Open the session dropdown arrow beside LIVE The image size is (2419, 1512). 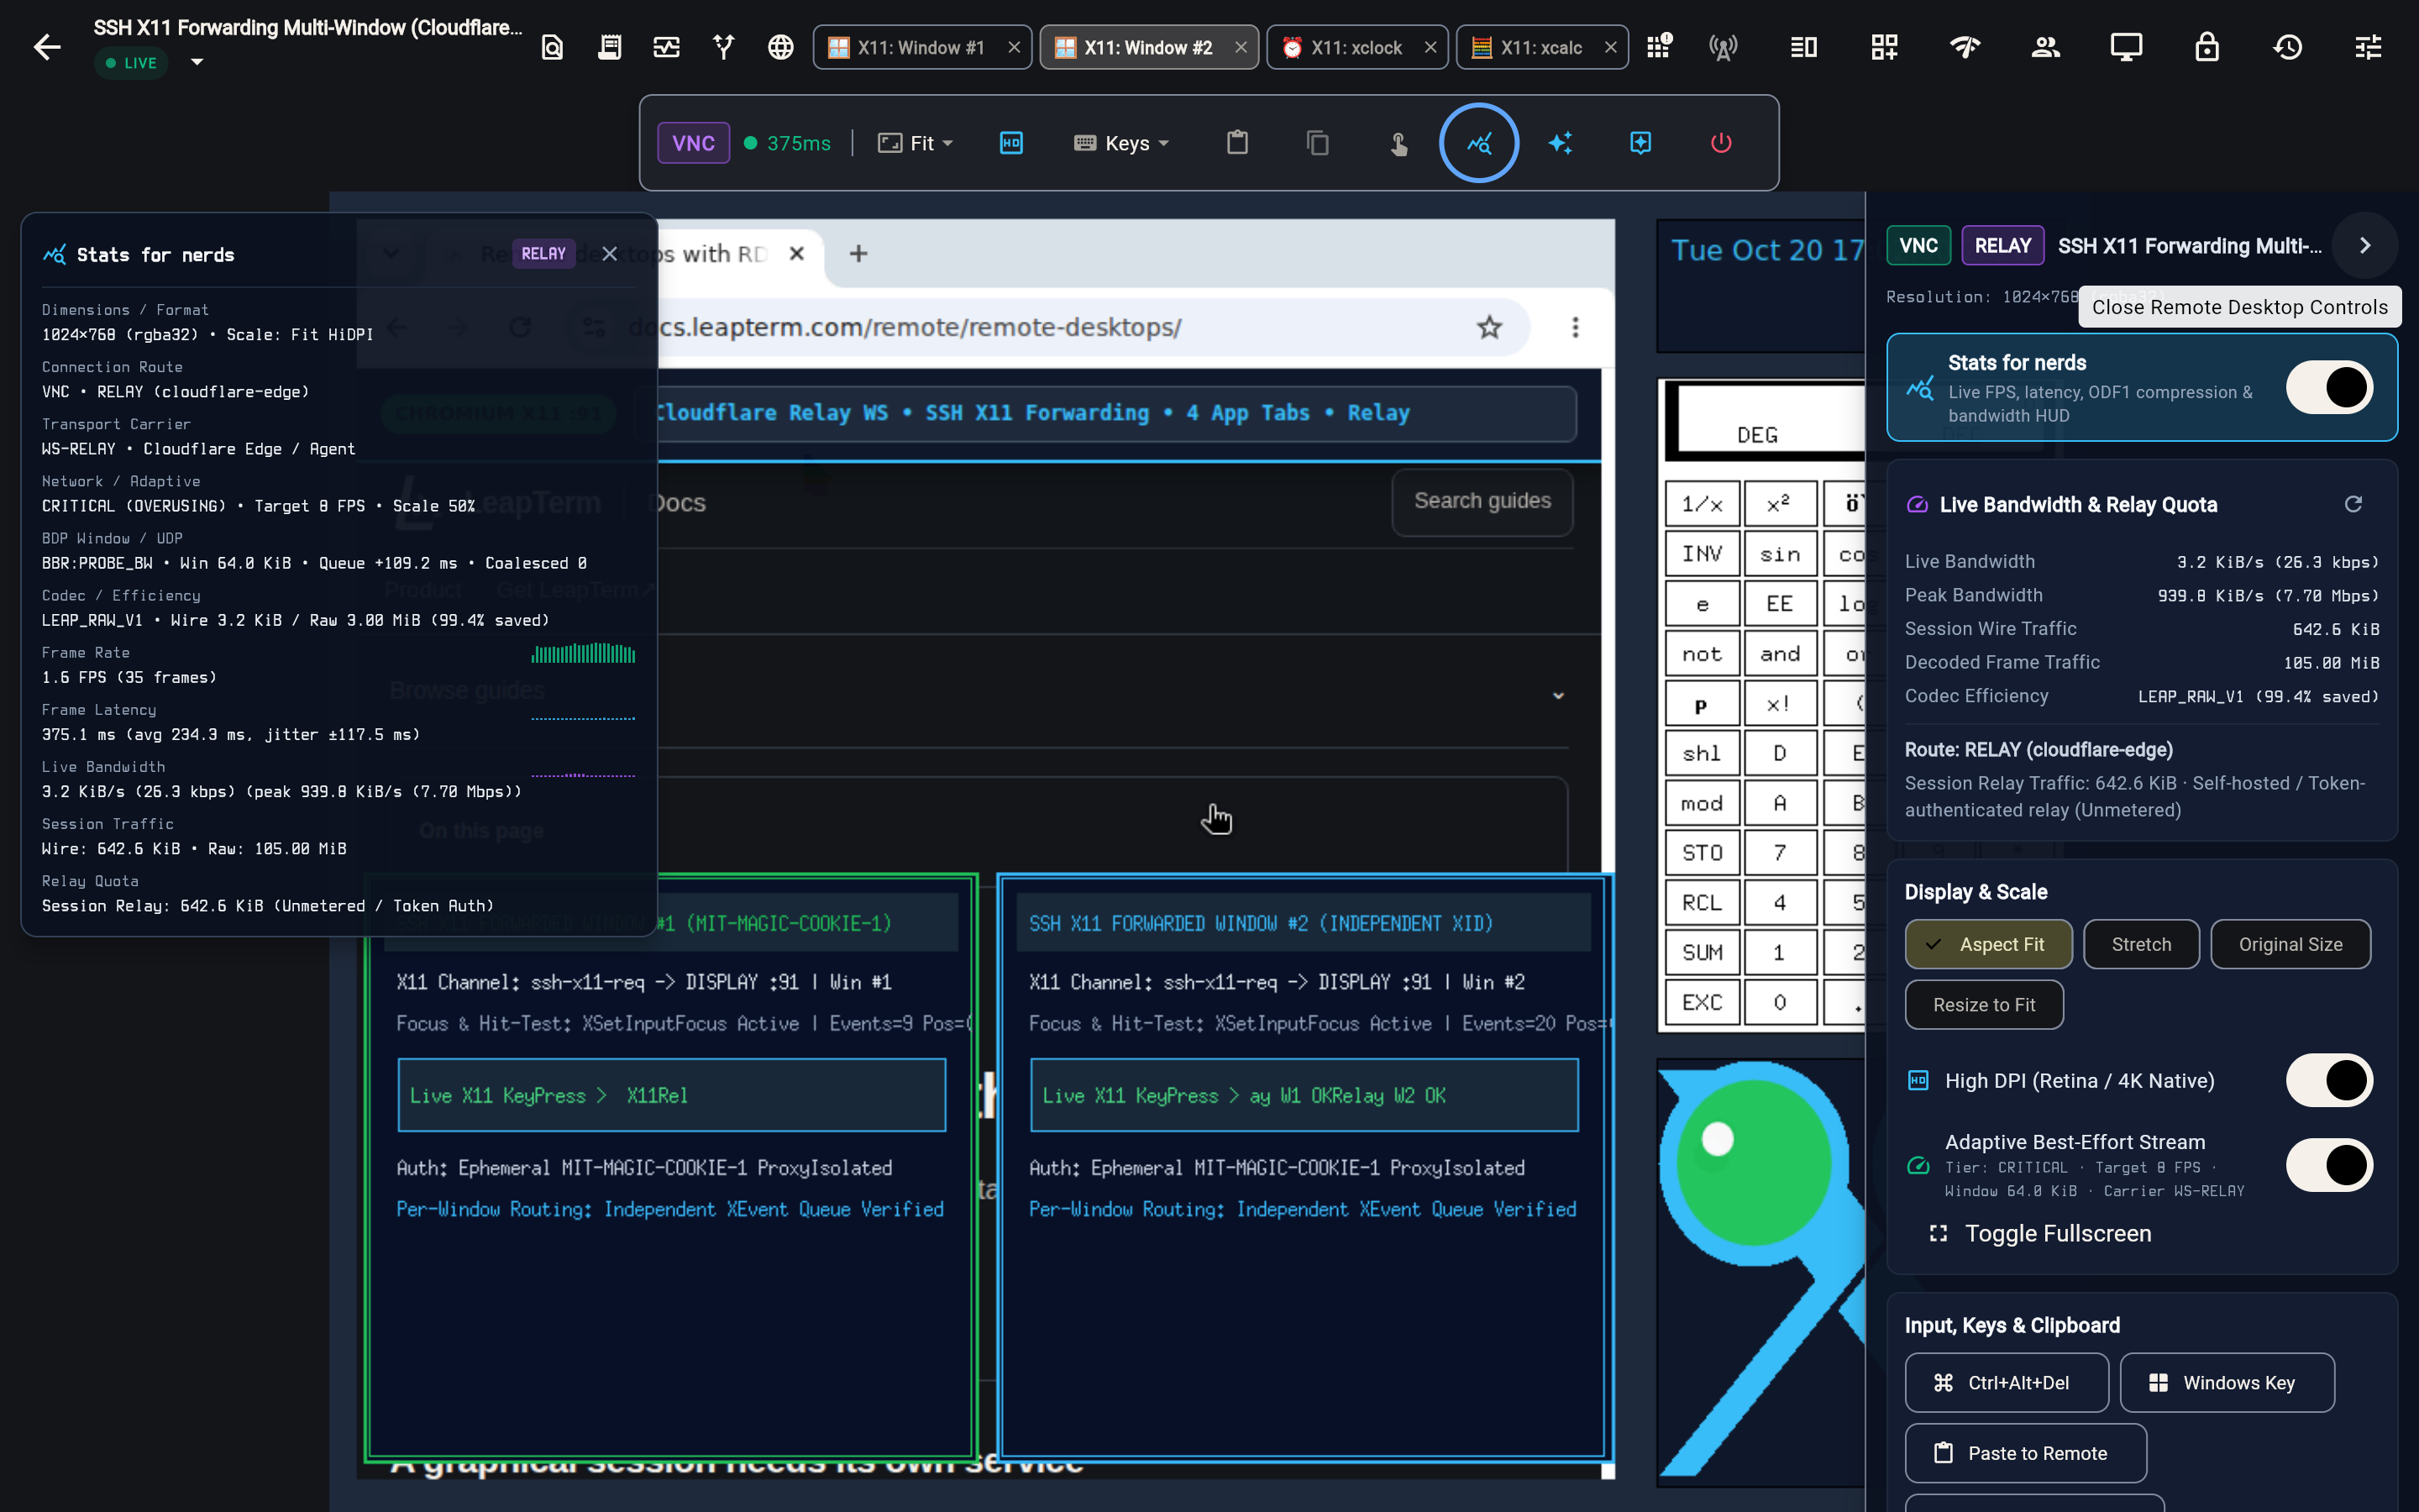197,63
